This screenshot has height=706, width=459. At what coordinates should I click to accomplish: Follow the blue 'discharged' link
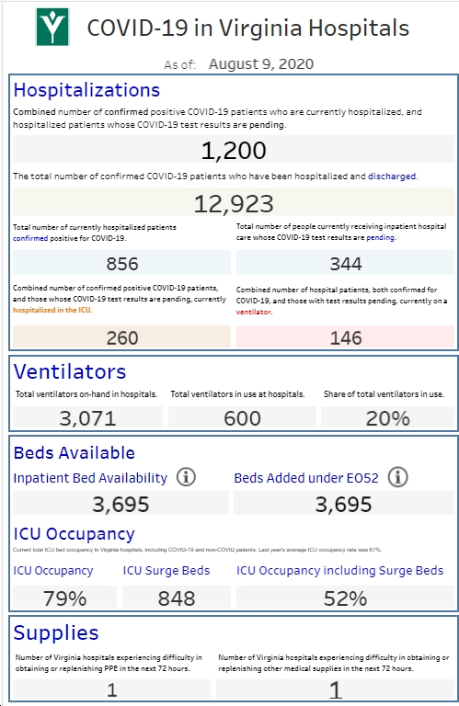[392, 176]
